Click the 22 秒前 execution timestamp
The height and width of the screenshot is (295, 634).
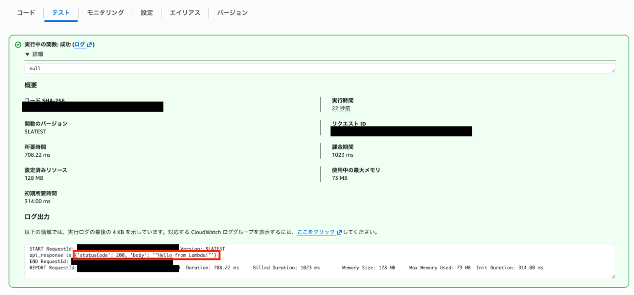point(341,109)
